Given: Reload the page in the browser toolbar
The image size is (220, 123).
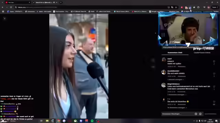Looking at the screenshot, I should click(11, 7).
